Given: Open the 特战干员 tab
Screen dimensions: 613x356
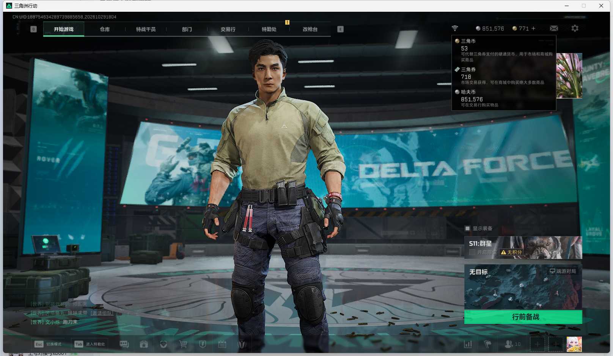Looking at the screenshot, I should 146,29.
